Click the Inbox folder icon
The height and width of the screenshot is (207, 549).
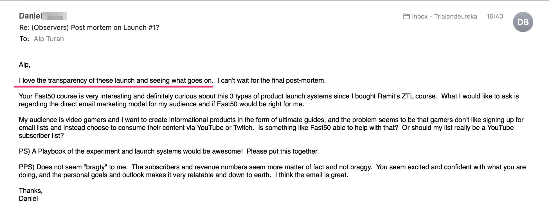point(406,17)
